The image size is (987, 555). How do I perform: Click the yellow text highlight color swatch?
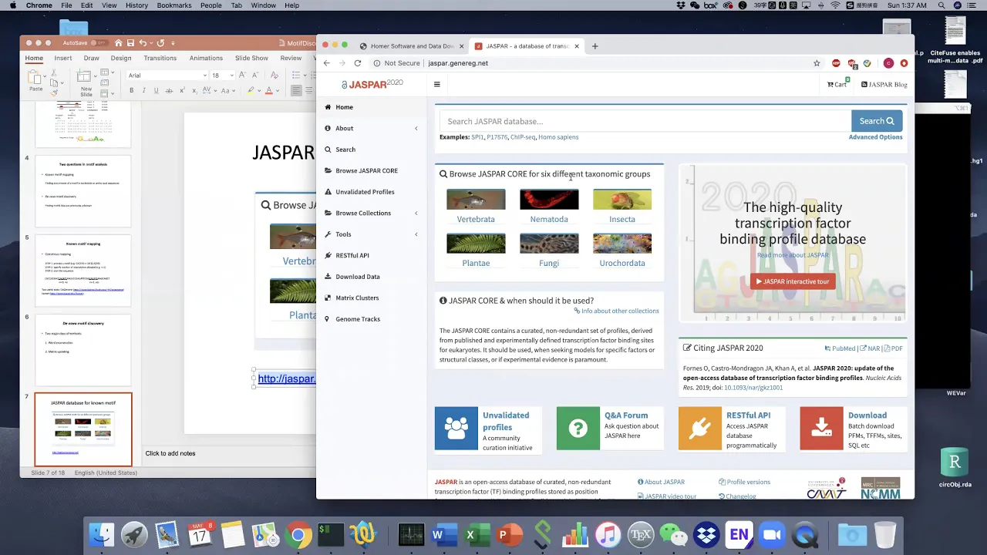[x=251, y=91]
